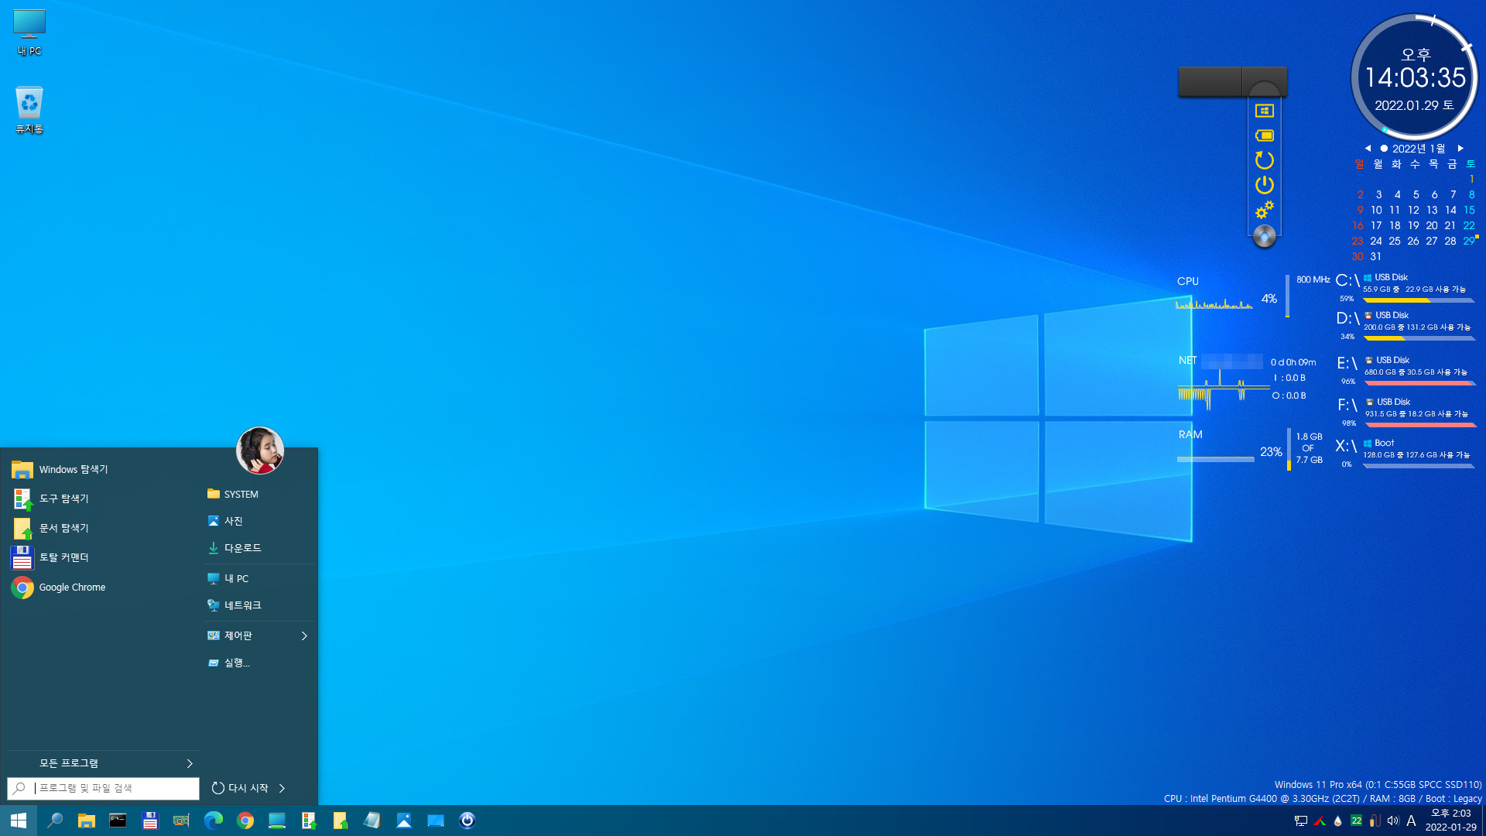Open the 휴지통 recycle bin icon

coord(29,110)
